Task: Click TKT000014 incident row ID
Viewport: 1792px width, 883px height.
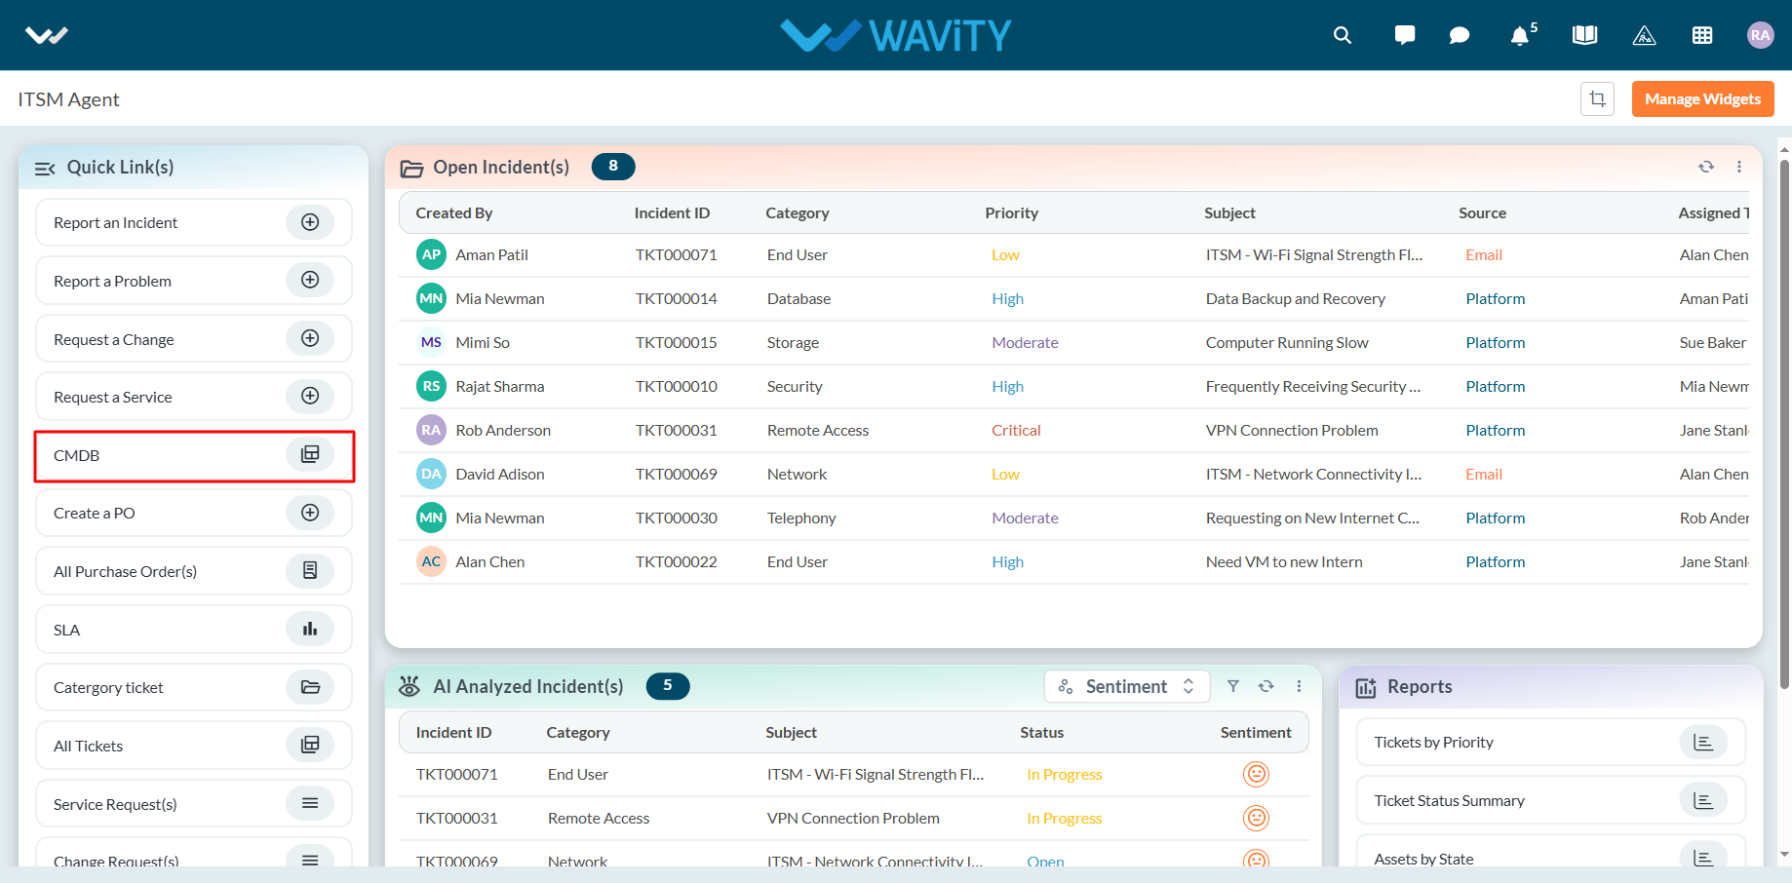Action: pyautogui.click(x=676, y=298)
